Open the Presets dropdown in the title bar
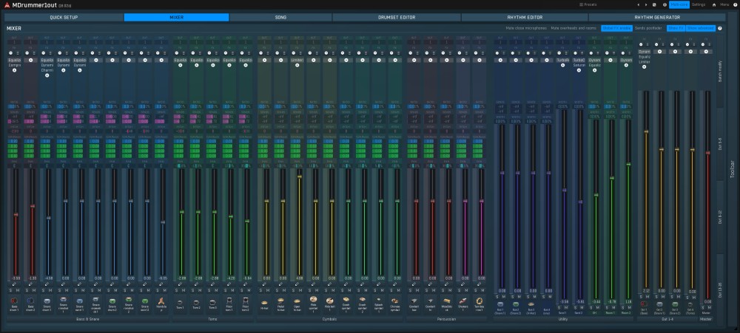The height and width of the screenshot is (333, 740). pos(591,4)
